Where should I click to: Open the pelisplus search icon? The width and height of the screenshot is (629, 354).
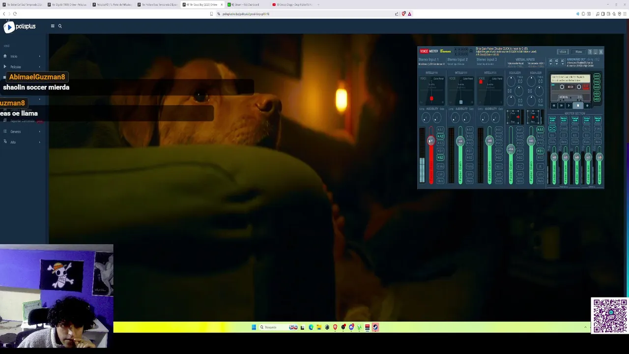[60, 26]
